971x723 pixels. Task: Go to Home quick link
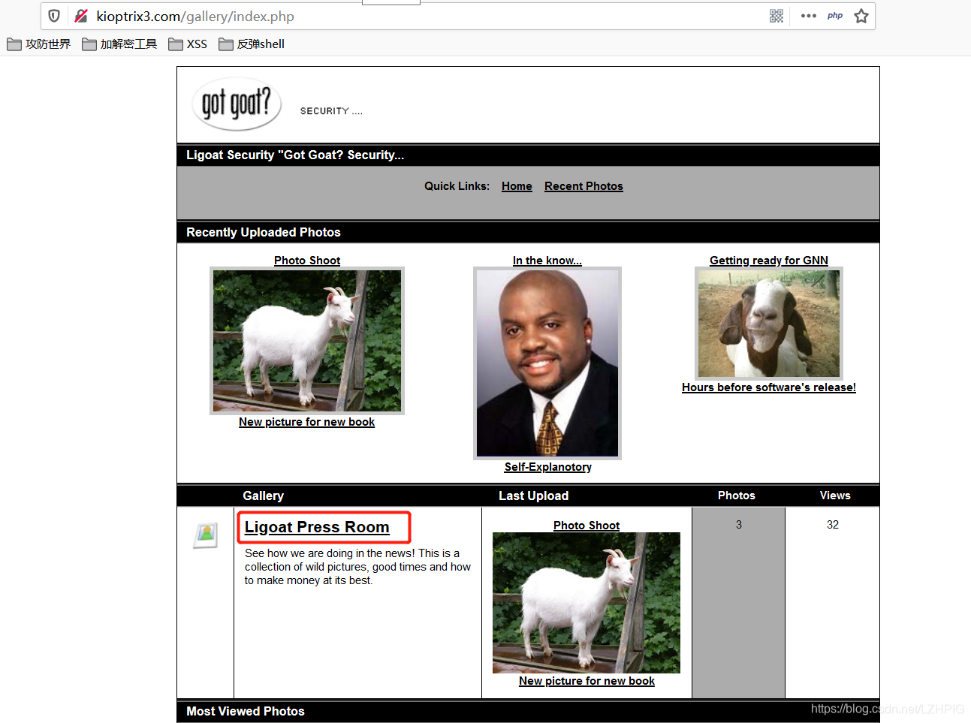tap(517, 186)
